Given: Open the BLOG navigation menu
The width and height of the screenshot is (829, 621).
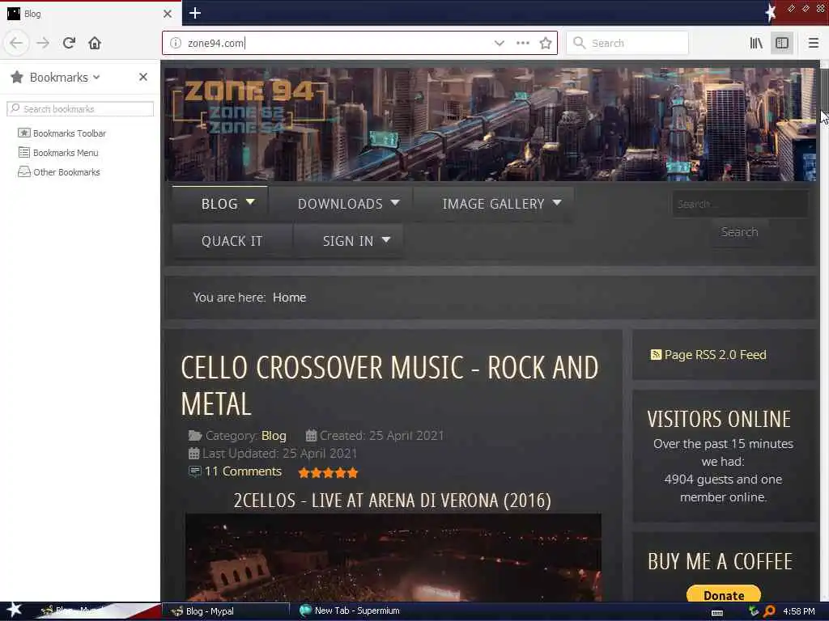Looking at the screenshot, I should coord(219,204).
